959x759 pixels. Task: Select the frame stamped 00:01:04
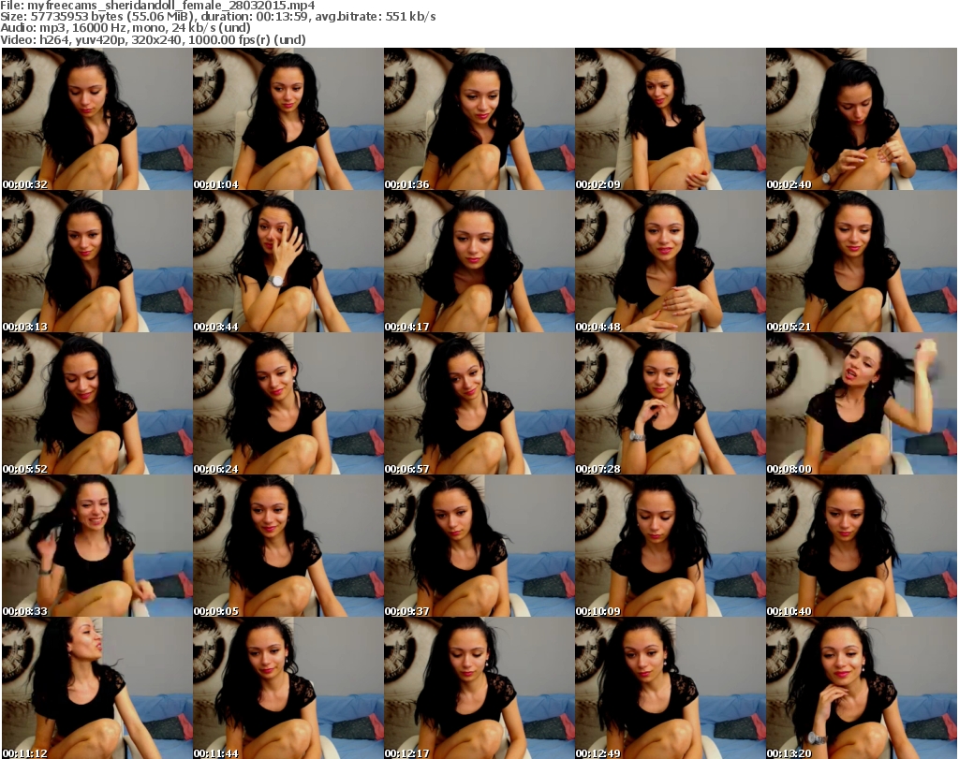[288, 119]
